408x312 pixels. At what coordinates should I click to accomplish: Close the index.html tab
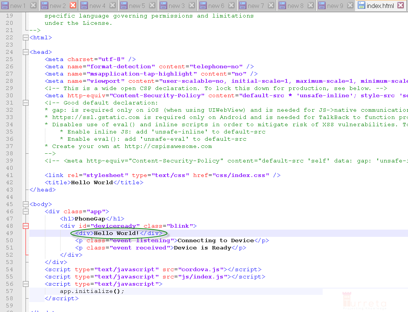tap(401, 5)
